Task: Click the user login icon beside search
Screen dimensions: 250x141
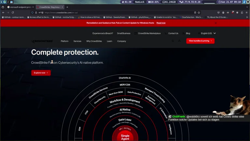Action: [x=179, y=41]
